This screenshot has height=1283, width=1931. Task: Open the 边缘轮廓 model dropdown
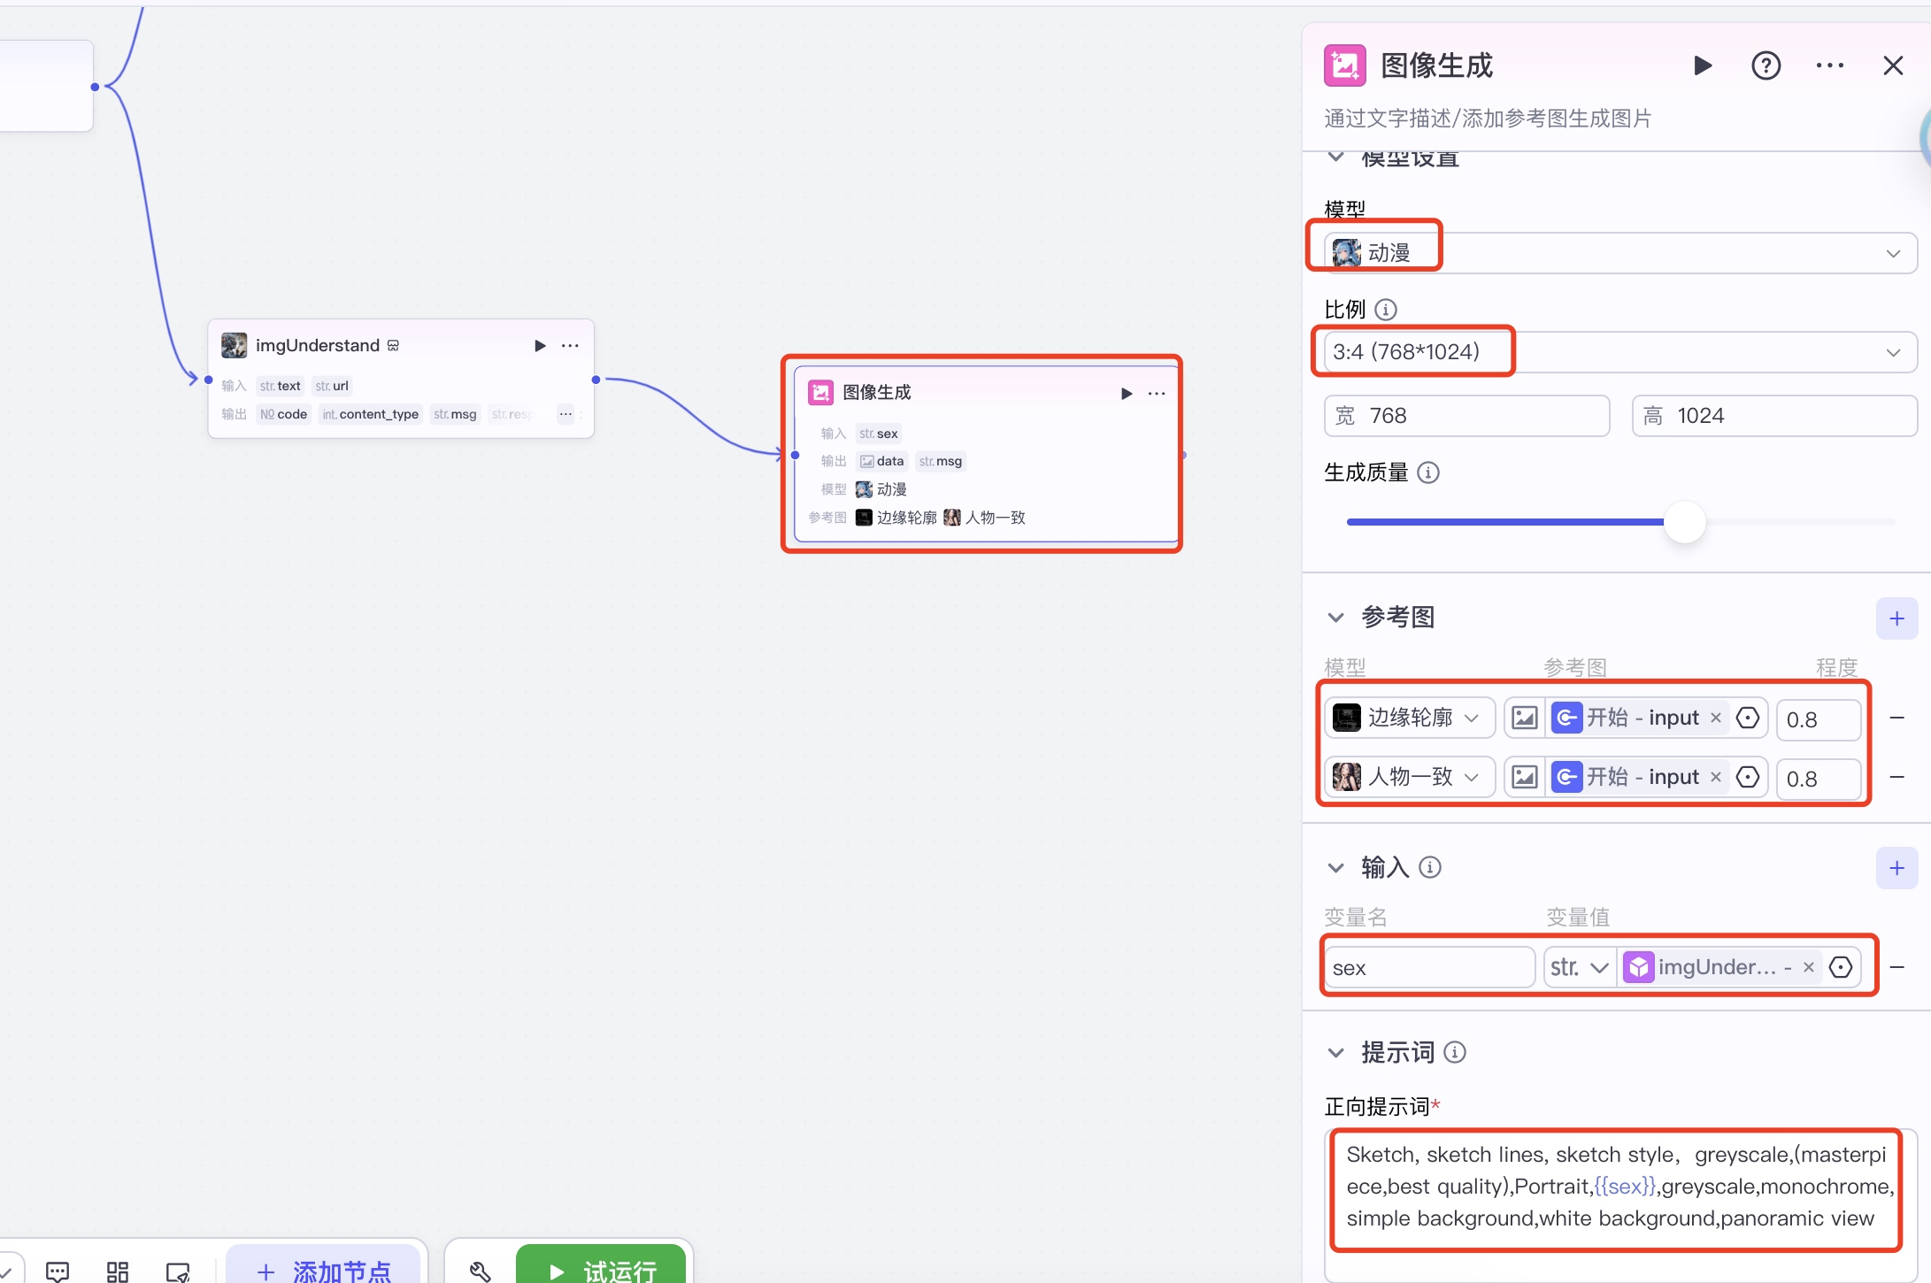point(1410,718)
